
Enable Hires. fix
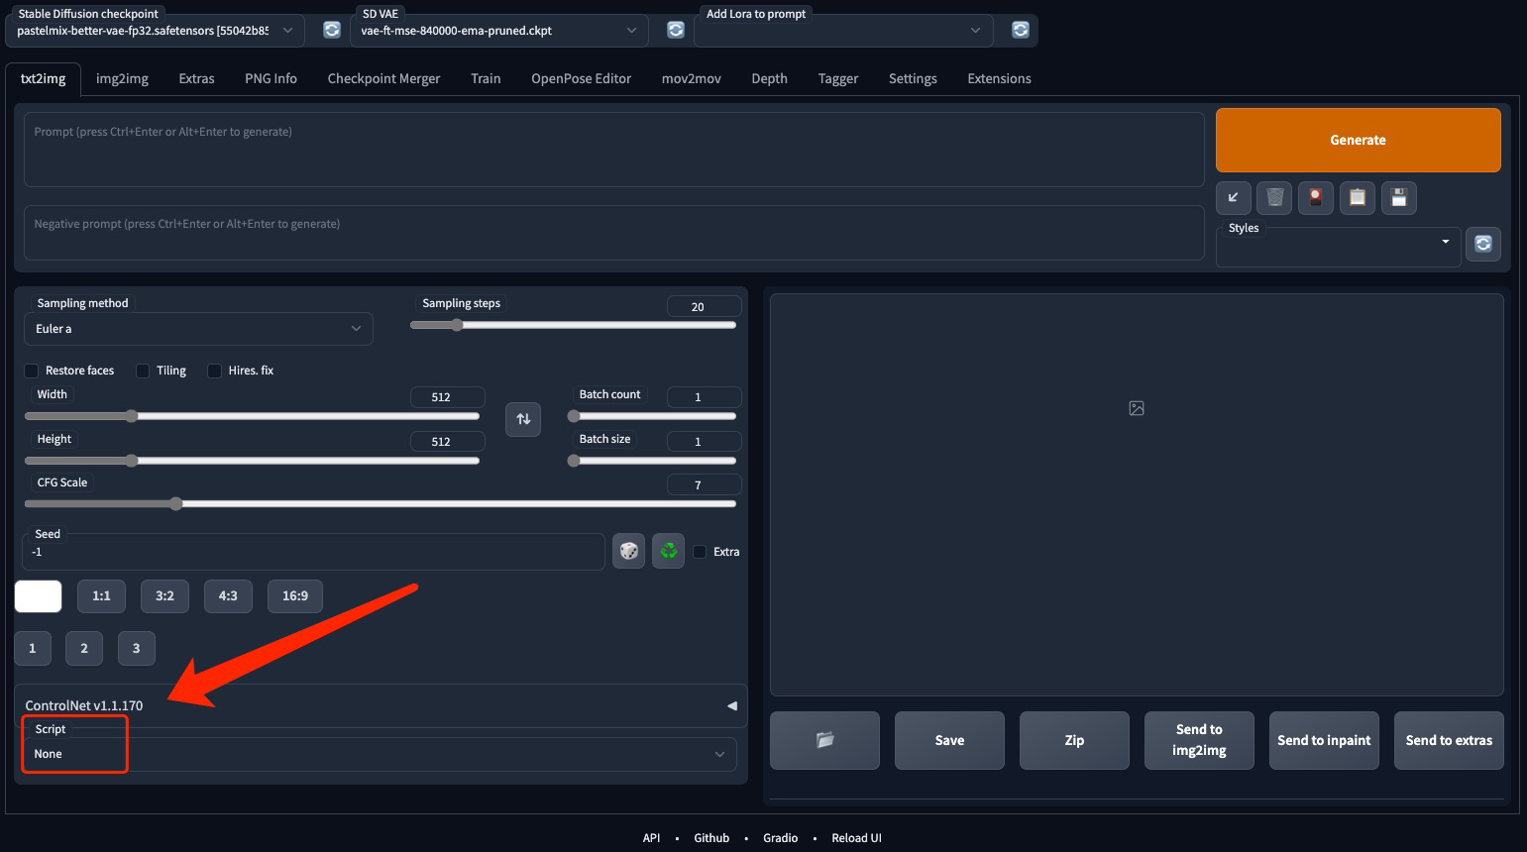point(214,371)
